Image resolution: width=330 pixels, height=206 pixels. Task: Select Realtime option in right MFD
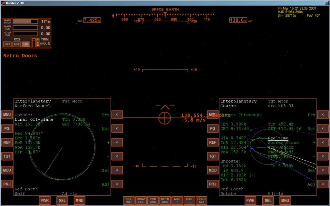[x=278, y=138]
